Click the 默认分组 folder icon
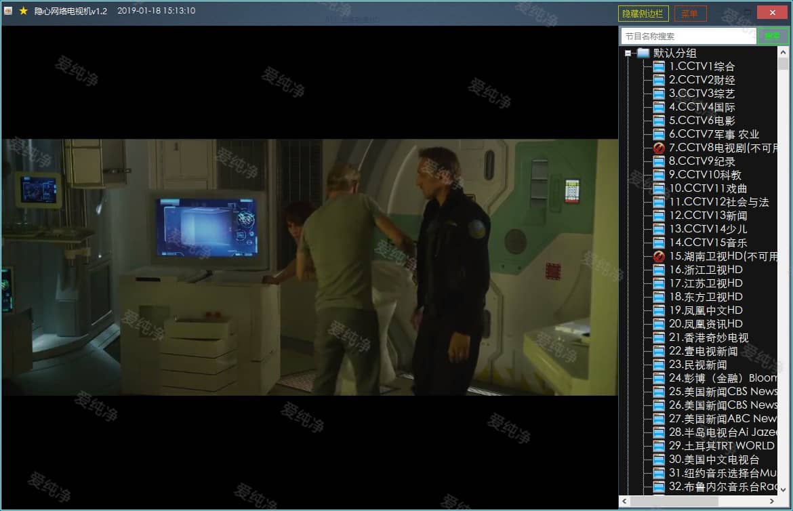The width and height of the screenshot is (793, 511). (643, 53)
